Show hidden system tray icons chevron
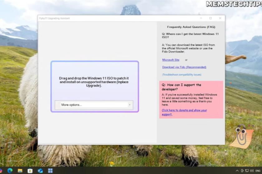 pos(237,171)
